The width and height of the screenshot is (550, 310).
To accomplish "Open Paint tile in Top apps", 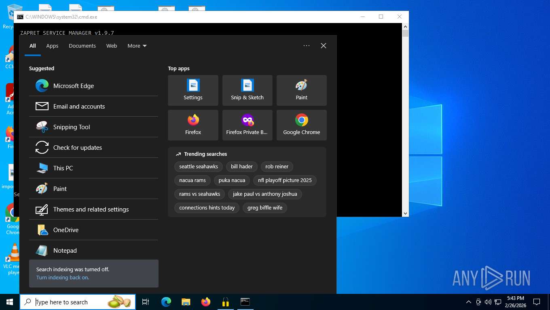I will pos(301,90).
